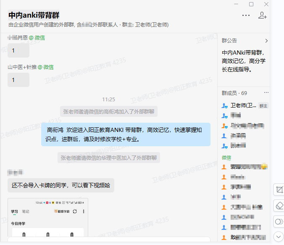The image size is (284, 245).
Task: Click the add member icon
Action: 262,15
